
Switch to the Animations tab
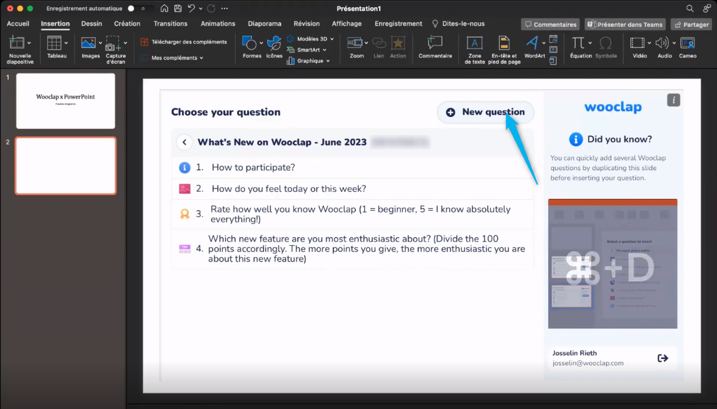point(218,24)
